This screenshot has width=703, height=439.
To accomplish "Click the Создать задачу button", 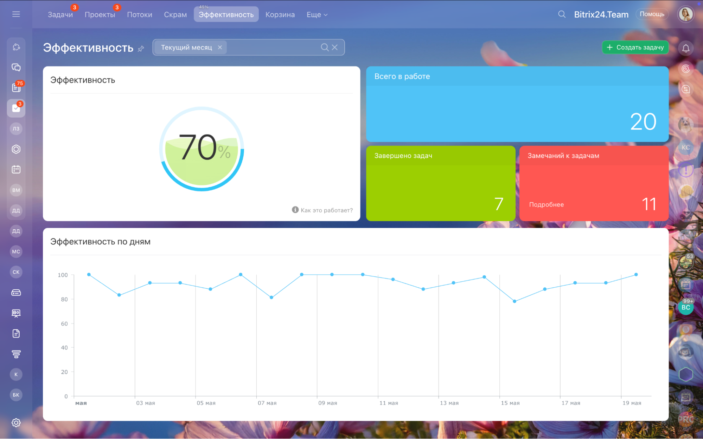I will click(x=635, y=47).
